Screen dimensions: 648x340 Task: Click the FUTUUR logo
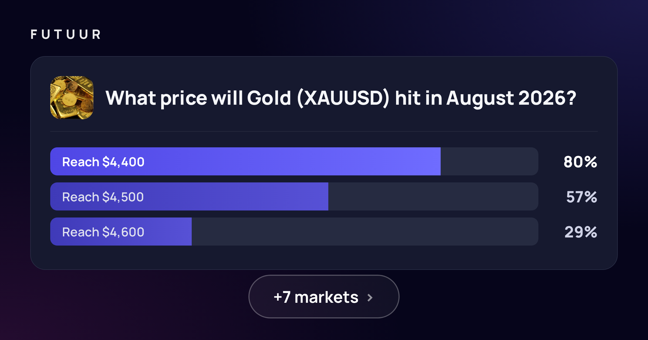click(x=66, y=35)
